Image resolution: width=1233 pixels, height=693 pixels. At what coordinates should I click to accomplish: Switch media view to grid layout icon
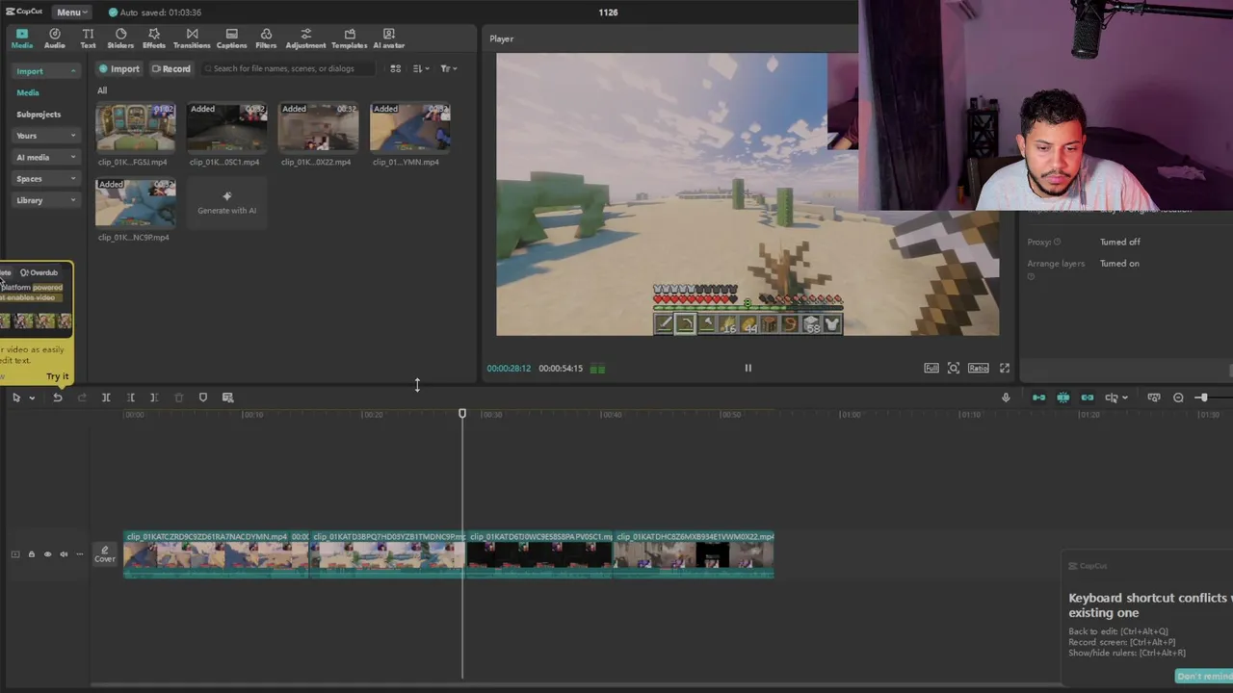(x=395, y=68)
